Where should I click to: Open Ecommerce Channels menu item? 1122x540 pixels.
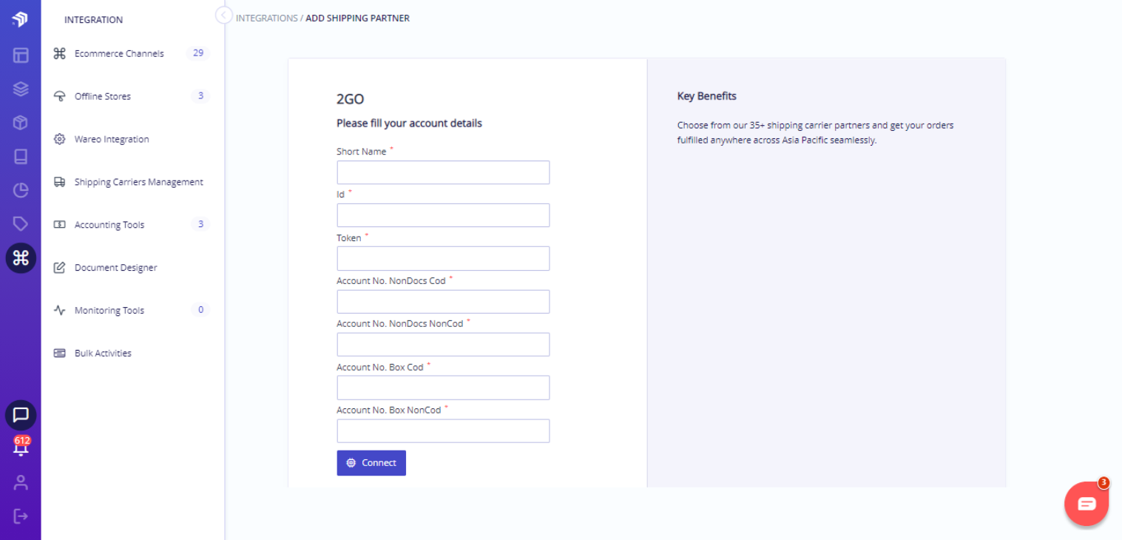point(132,53)
